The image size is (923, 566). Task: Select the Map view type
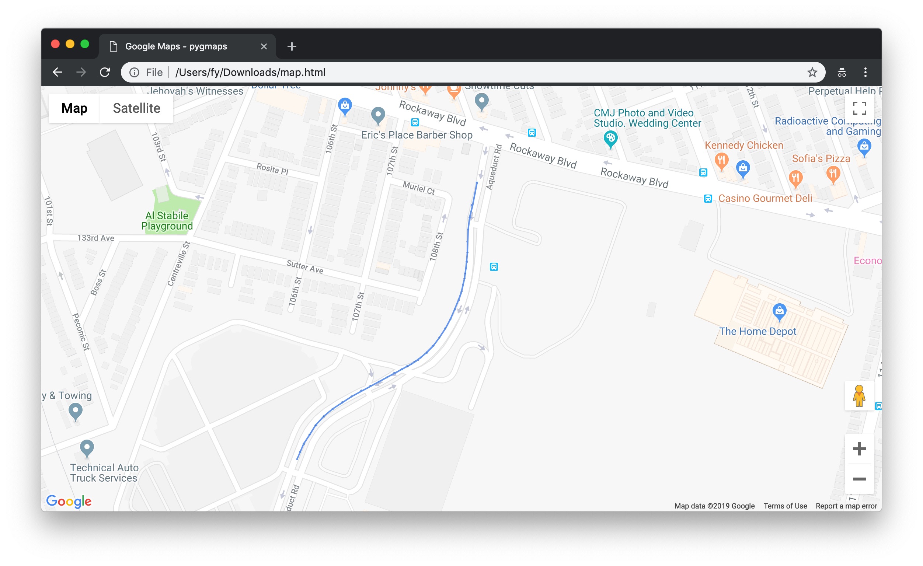(74, 108)
